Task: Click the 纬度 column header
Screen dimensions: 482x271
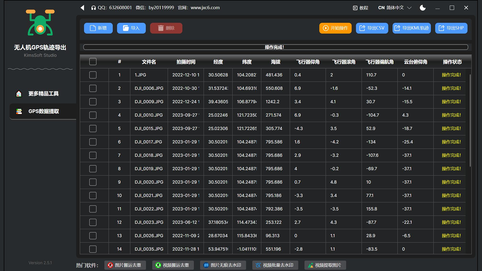Action: (247, 62)
